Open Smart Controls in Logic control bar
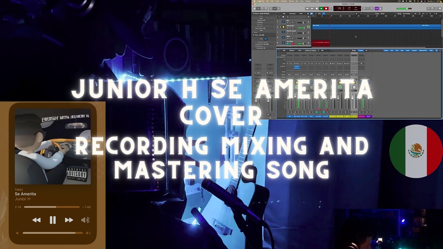The image size is (443, 249). point(271,9)
